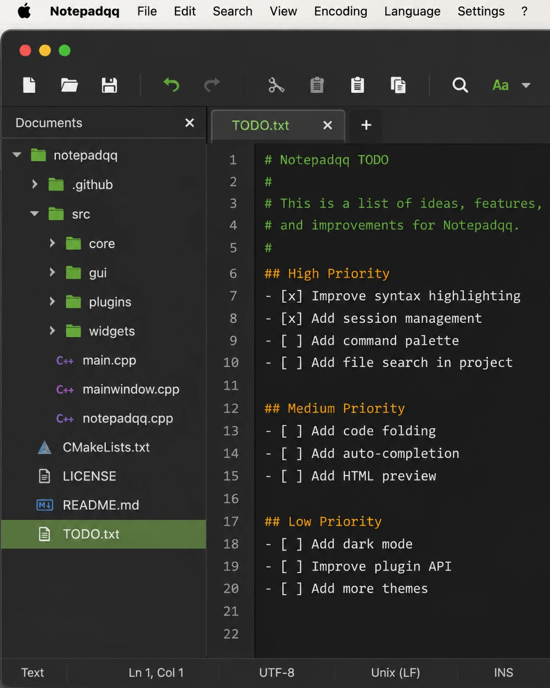Open the Edit menu

tap(185, 11)
